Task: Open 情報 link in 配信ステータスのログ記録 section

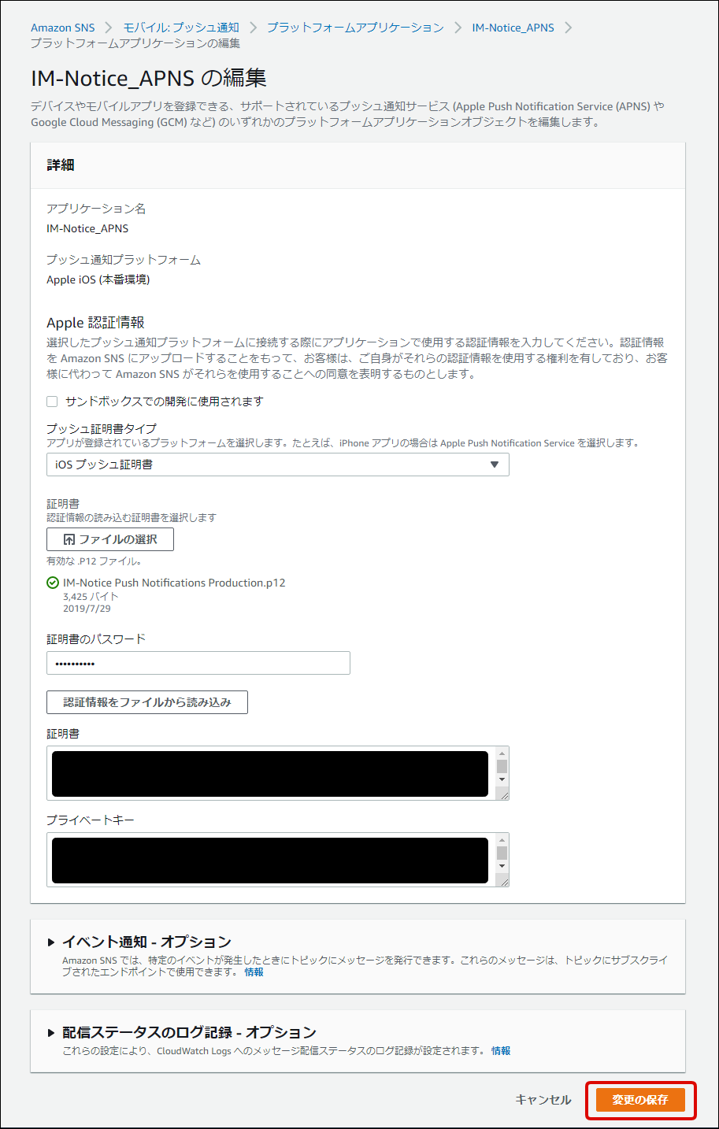Action: (x=501, y=1051)
